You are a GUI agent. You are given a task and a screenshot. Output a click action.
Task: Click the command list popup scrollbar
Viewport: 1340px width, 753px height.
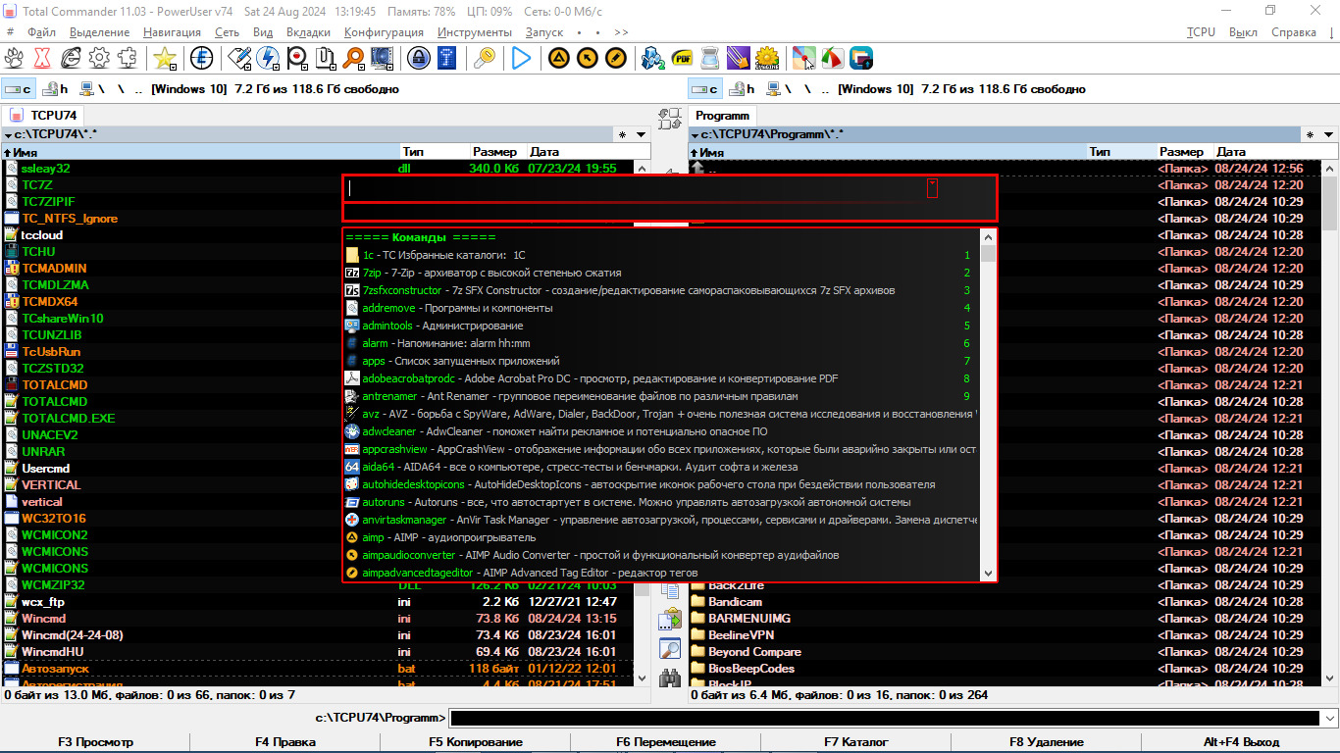point(988,406)
